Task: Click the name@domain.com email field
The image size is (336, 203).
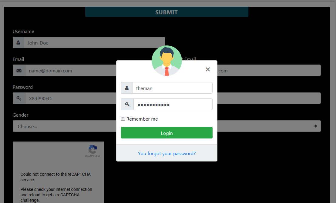Action: tap(71, 71)
